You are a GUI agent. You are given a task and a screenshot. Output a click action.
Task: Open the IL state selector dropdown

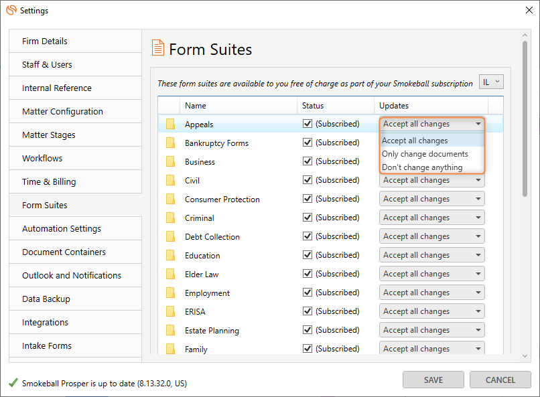pos(491,82)
